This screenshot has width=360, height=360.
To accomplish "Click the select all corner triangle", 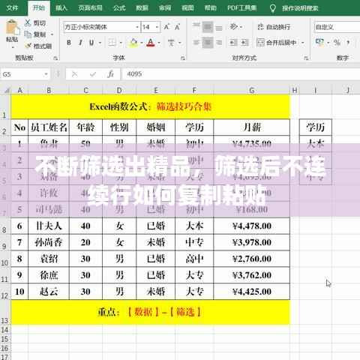I will (7, 90).
